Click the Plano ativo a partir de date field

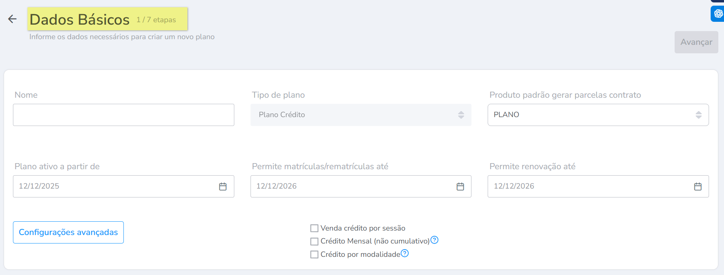point(113,186)
